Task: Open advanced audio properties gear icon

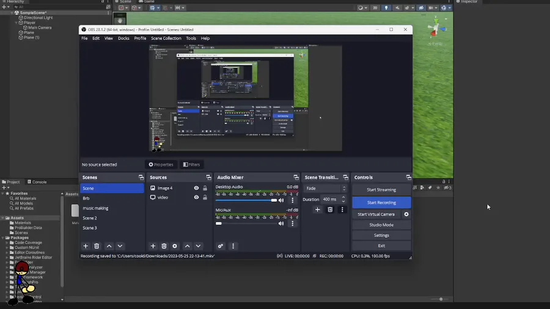Action: (x=221, y=246)
